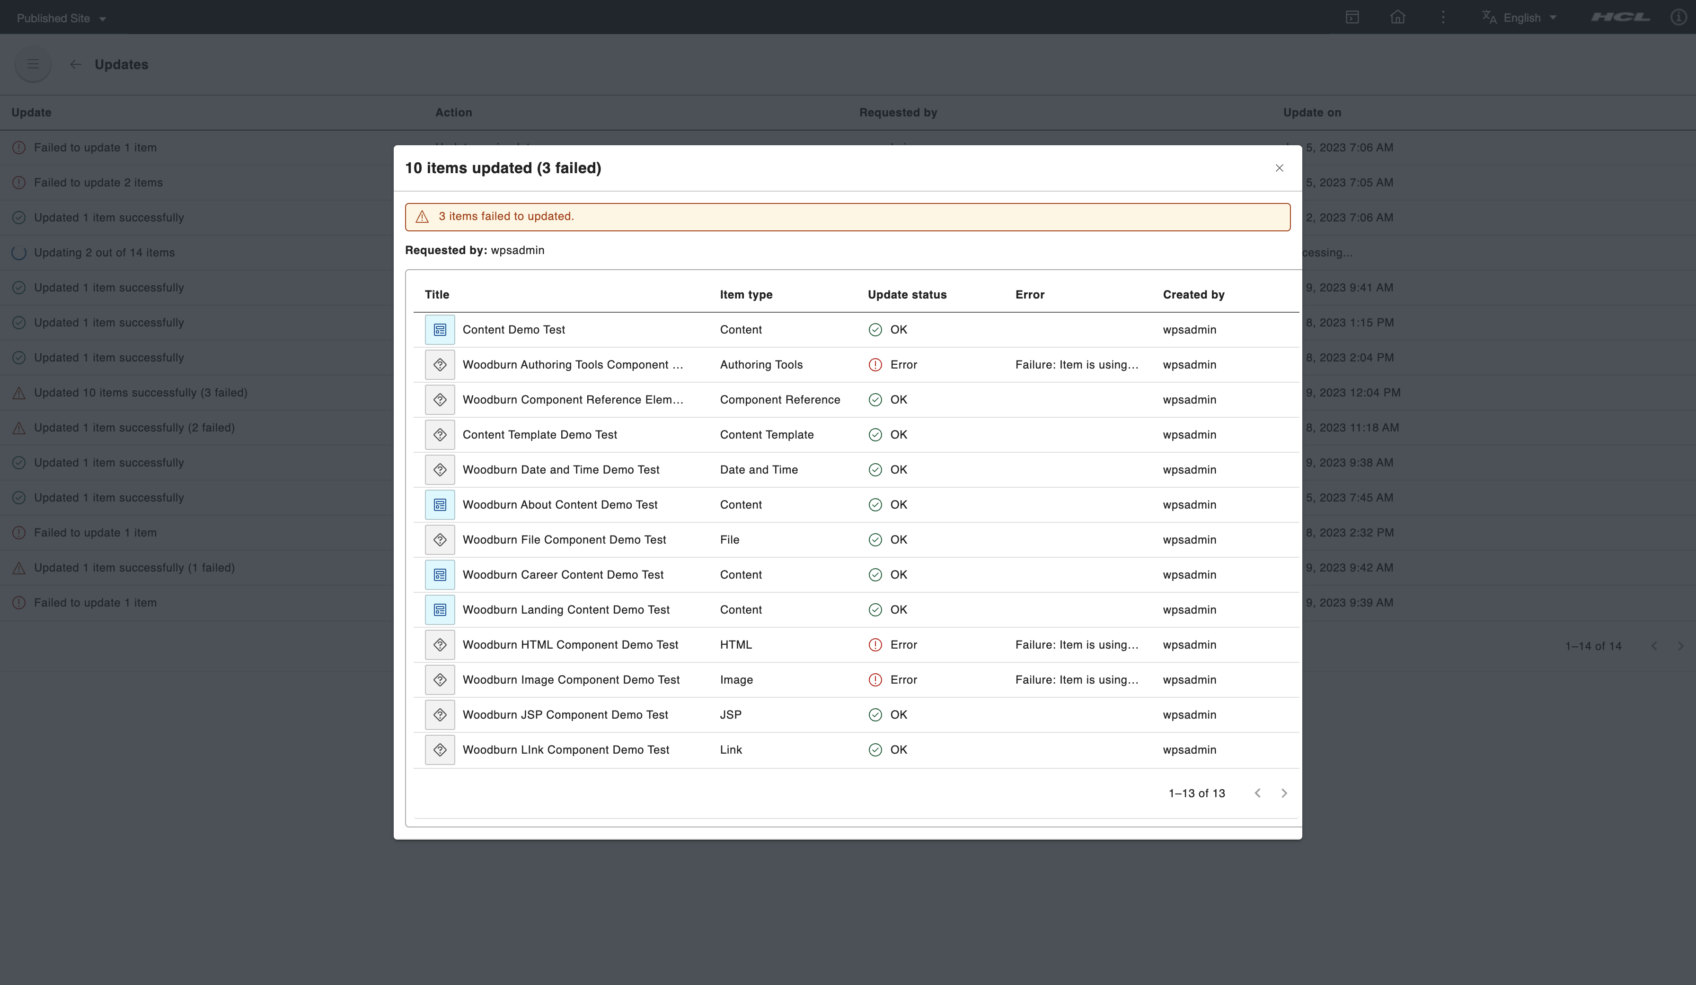Screen dimensions: 1696x985
Task: Click the Woodburn About Content item icon
Action: pyautogui.click(x=440, y=505)
